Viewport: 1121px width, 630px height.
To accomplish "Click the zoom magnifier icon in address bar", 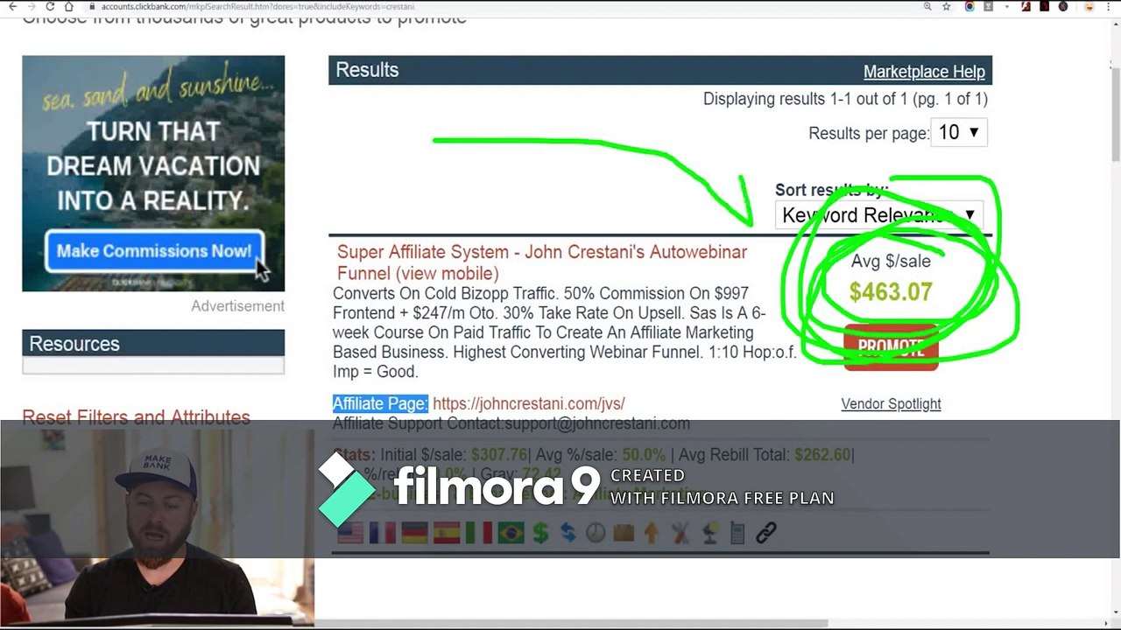I will pos(927,6).
